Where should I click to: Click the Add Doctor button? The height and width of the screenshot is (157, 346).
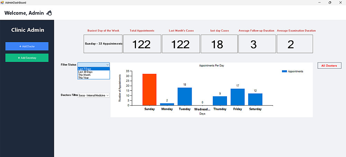pos(27,46)
